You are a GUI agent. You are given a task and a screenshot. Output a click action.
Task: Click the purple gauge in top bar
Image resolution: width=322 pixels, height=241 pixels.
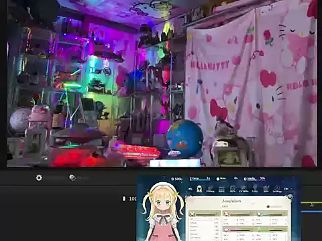pos(254,179)
